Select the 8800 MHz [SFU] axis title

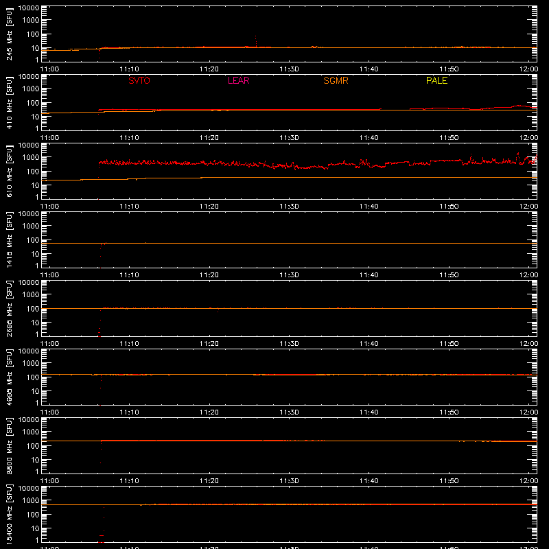(x=10, y=445)
